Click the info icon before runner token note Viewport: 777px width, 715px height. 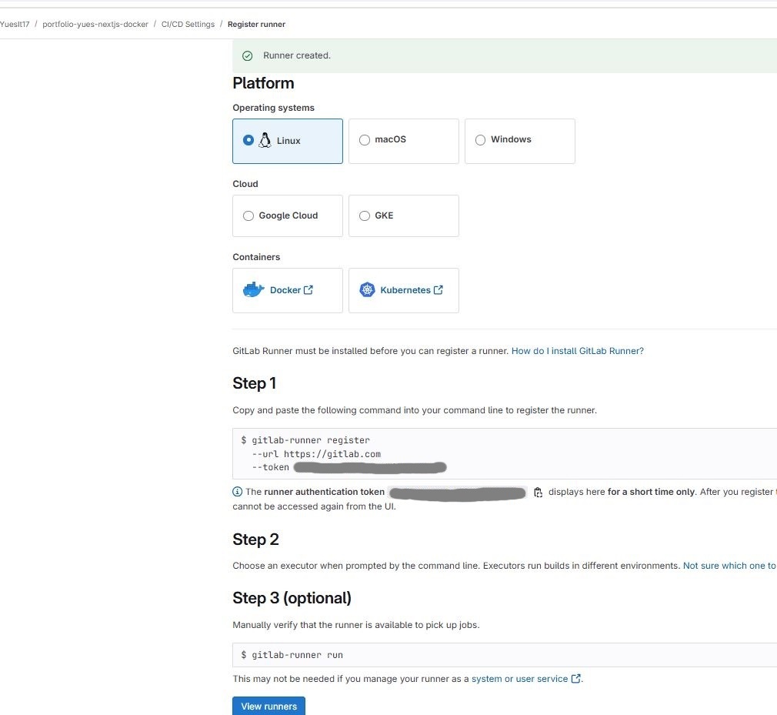pyautogui.click(x=238, y=491)
